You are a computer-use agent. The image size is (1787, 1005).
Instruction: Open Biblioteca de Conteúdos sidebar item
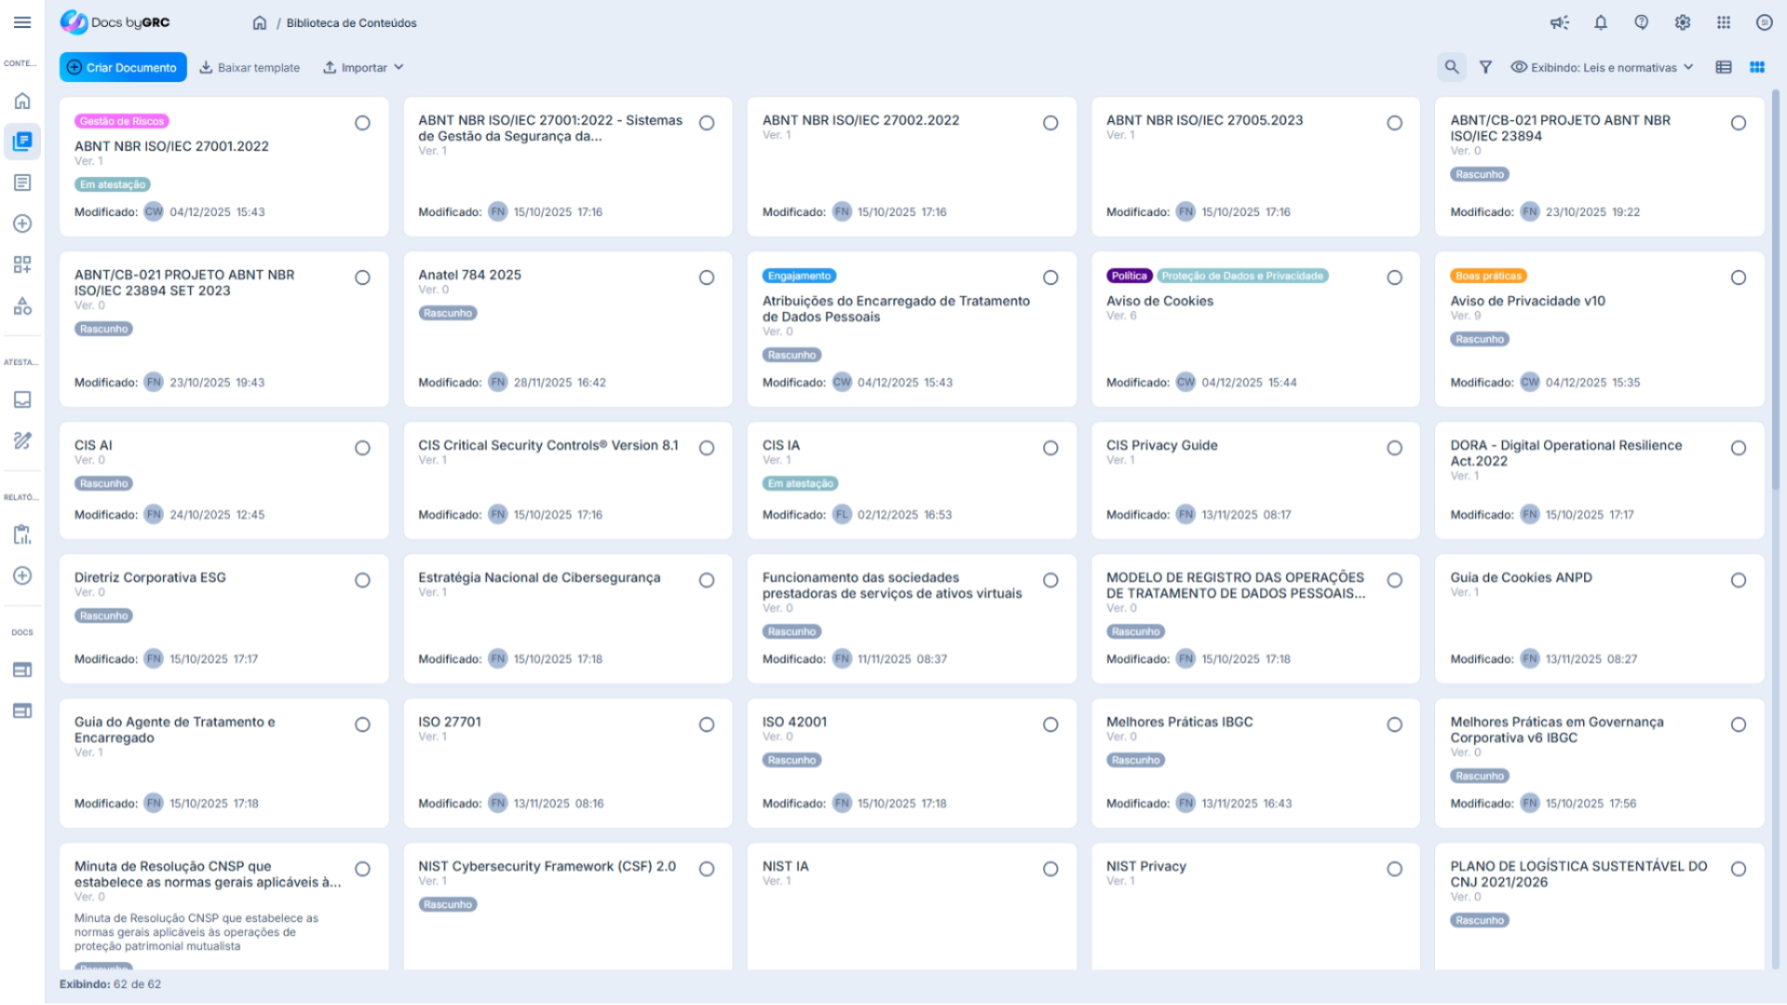tap(22, 141)
